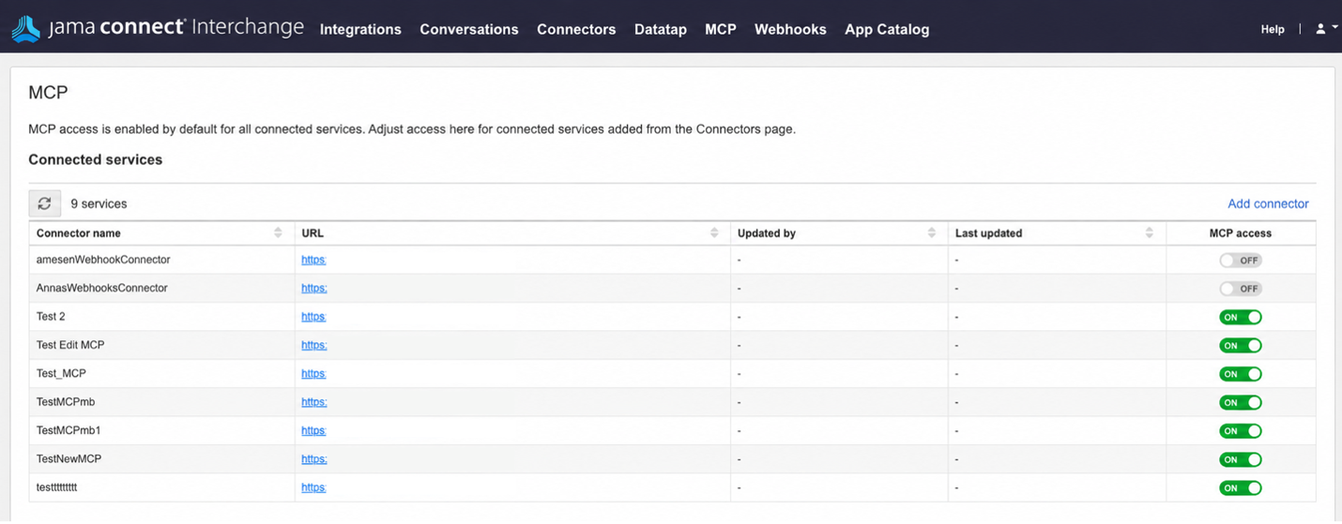Open the URL link for Test_MCP

pos(313,374)
